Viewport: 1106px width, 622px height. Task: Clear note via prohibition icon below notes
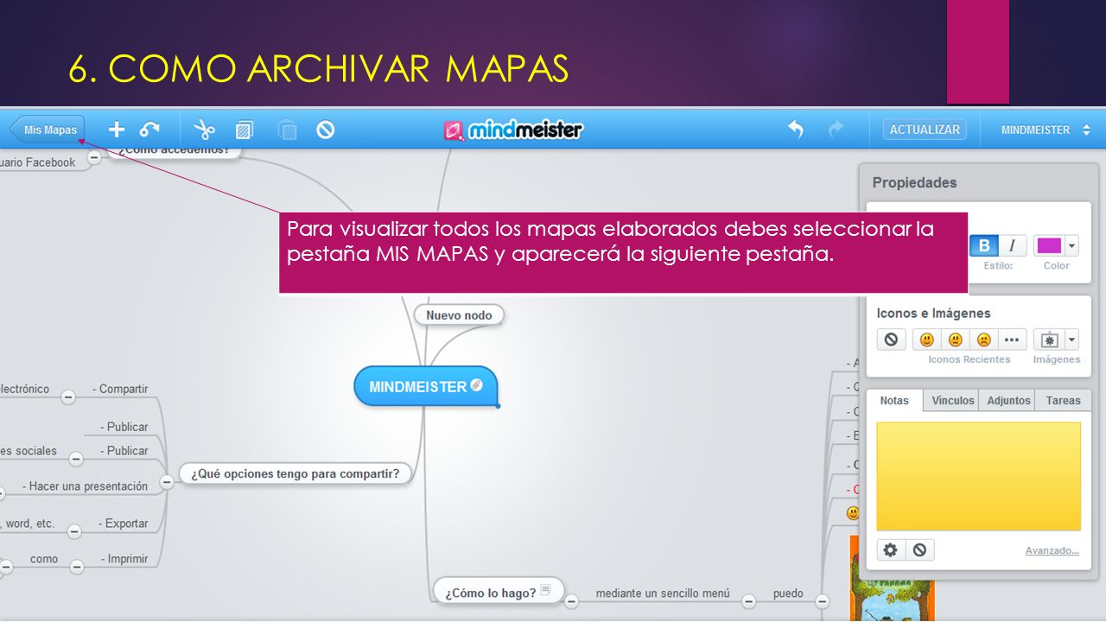(x=919, y=549)
